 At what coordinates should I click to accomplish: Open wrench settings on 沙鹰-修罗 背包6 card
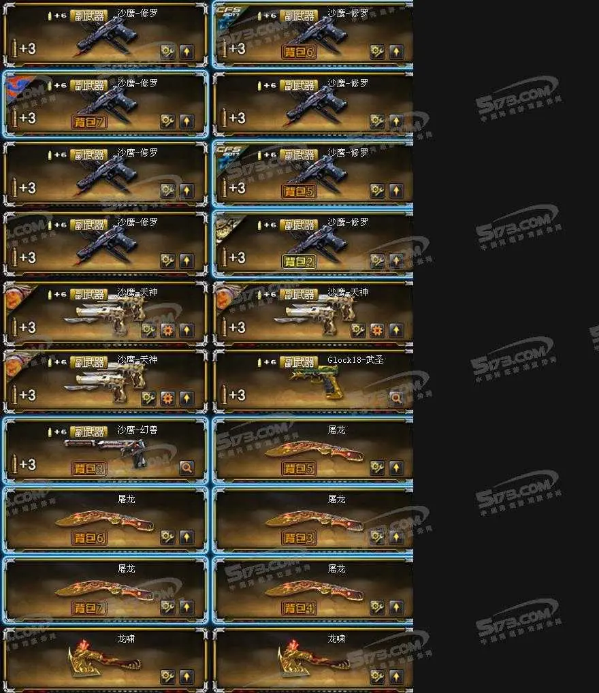377,52
